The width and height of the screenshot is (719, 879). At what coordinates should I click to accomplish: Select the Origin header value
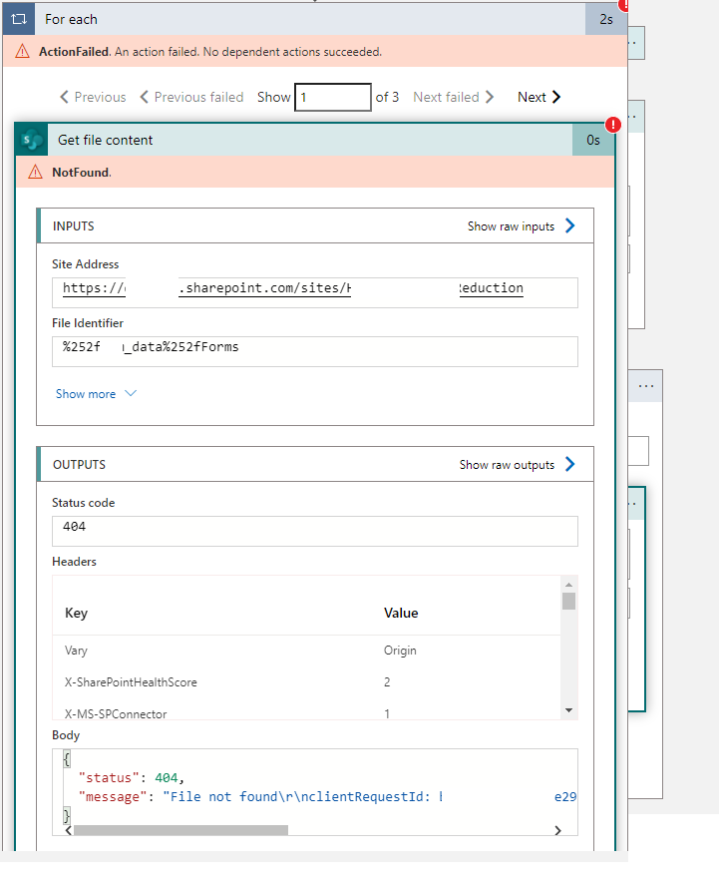[400, 651]
